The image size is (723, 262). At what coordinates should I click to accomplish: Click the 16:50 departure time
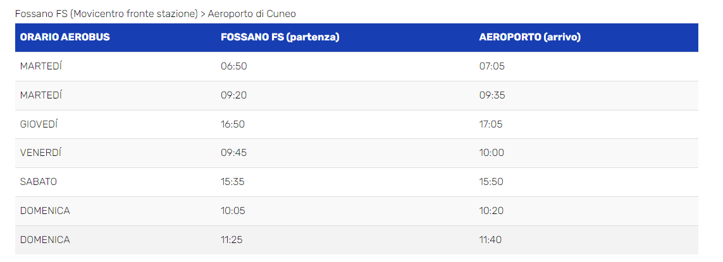point(233,124)
